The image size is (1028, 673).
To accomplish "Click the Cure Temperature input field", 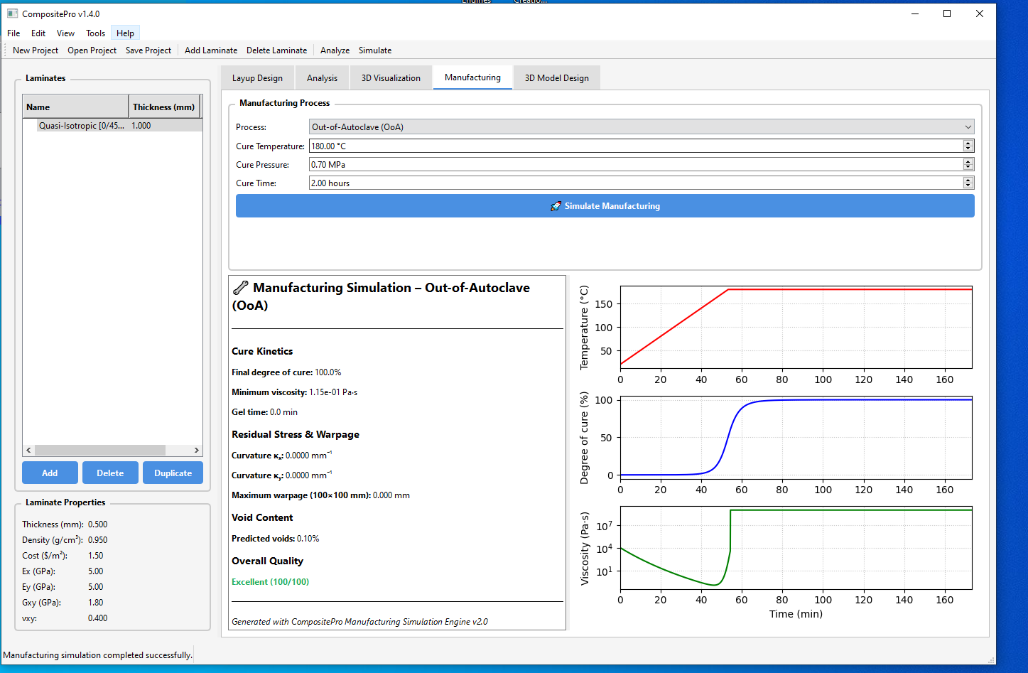I will (x=634, y=146).
